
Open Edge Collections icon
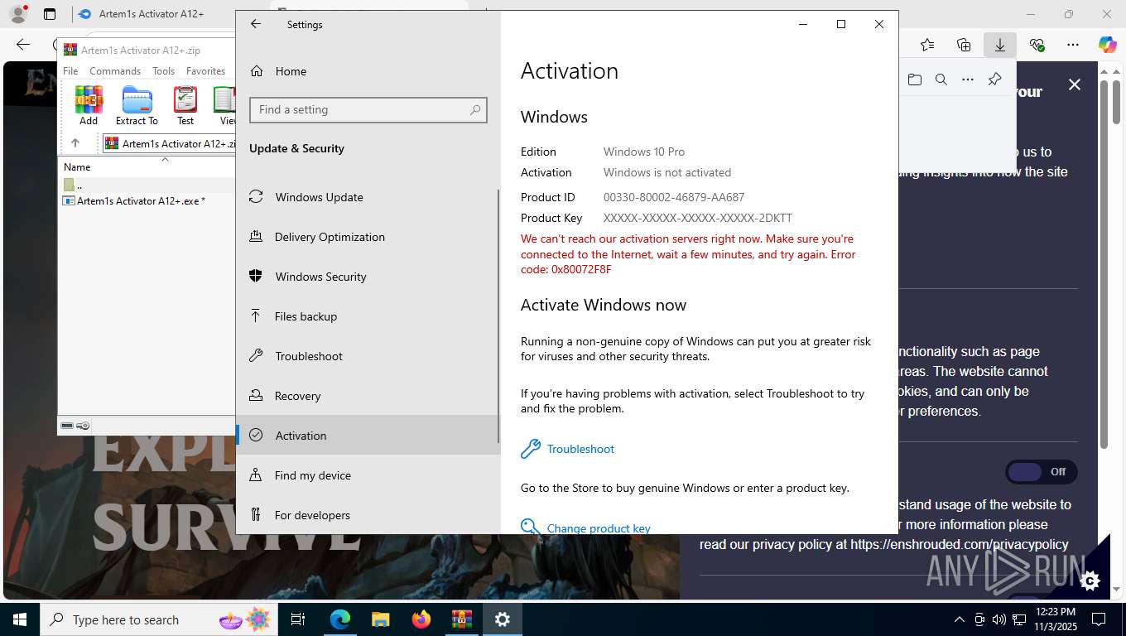click(x=964, y=45)
